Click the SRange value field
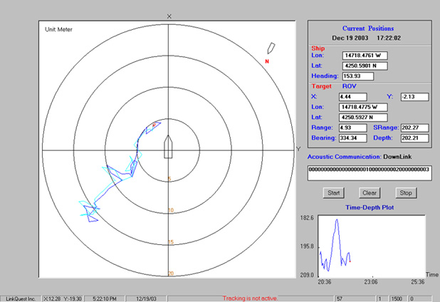This screenshot has width=440, height=302. (414, 127)
